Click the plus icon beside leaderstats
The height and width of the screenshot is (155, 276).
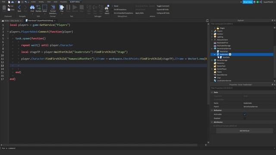[x=230, y=55]
